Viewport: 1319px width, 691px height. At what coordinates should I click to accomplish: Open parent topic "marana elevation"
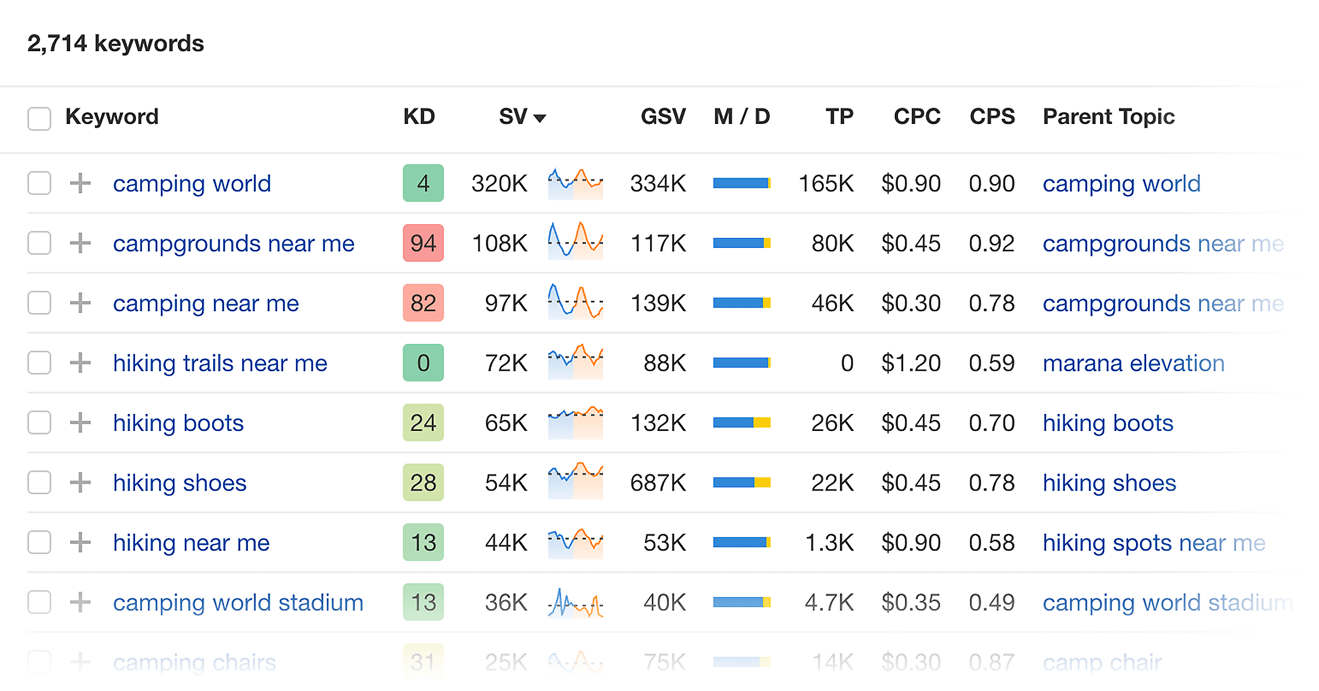1133,362
